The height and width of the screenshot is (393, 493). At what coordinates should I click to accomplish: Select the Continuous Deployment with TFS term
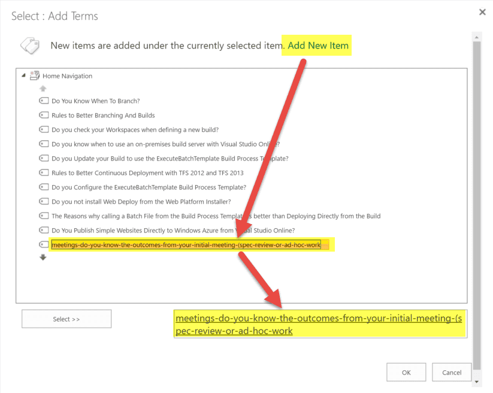(x=147, y=173)
